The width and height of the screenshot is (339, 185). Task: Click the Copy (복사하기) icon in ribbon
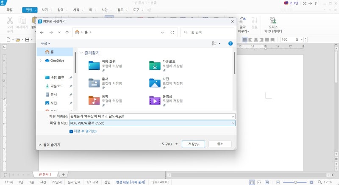pyautogui.click(x=22, y=21)
